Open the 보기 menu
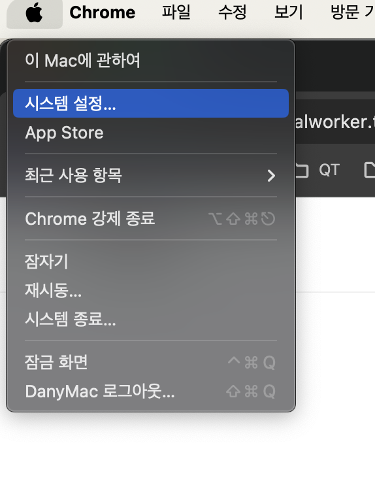The width and height of the screenshot is (375, 481). click(289, 13)
